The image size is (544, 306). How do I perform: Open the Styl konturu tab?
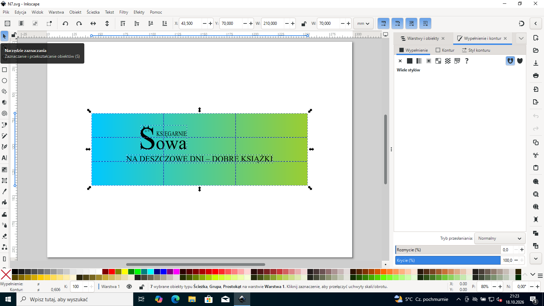pos(476,50)
